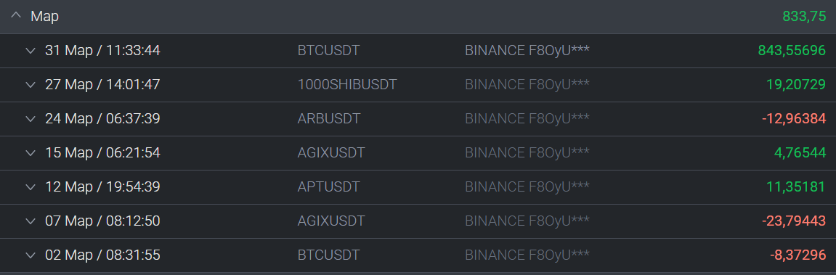
Task: Click the month total 833,75
Action: [x=804, y=17]
